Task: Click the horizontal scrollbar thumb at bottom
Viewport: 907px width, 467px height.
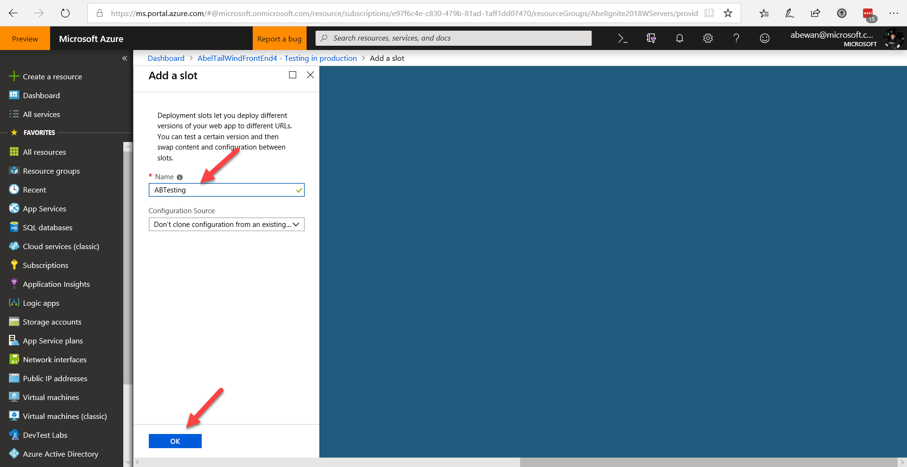Action: (x=709, y=462)
